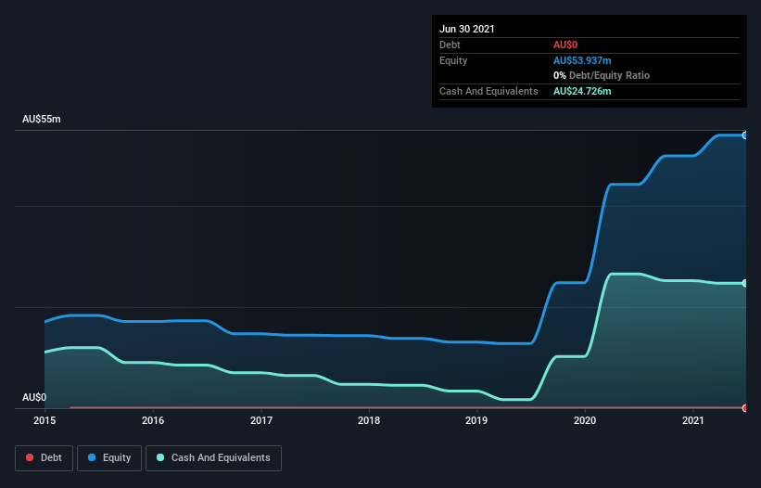
Task: Select the 2021 x-axis label
Action: (x=693, y=420)
